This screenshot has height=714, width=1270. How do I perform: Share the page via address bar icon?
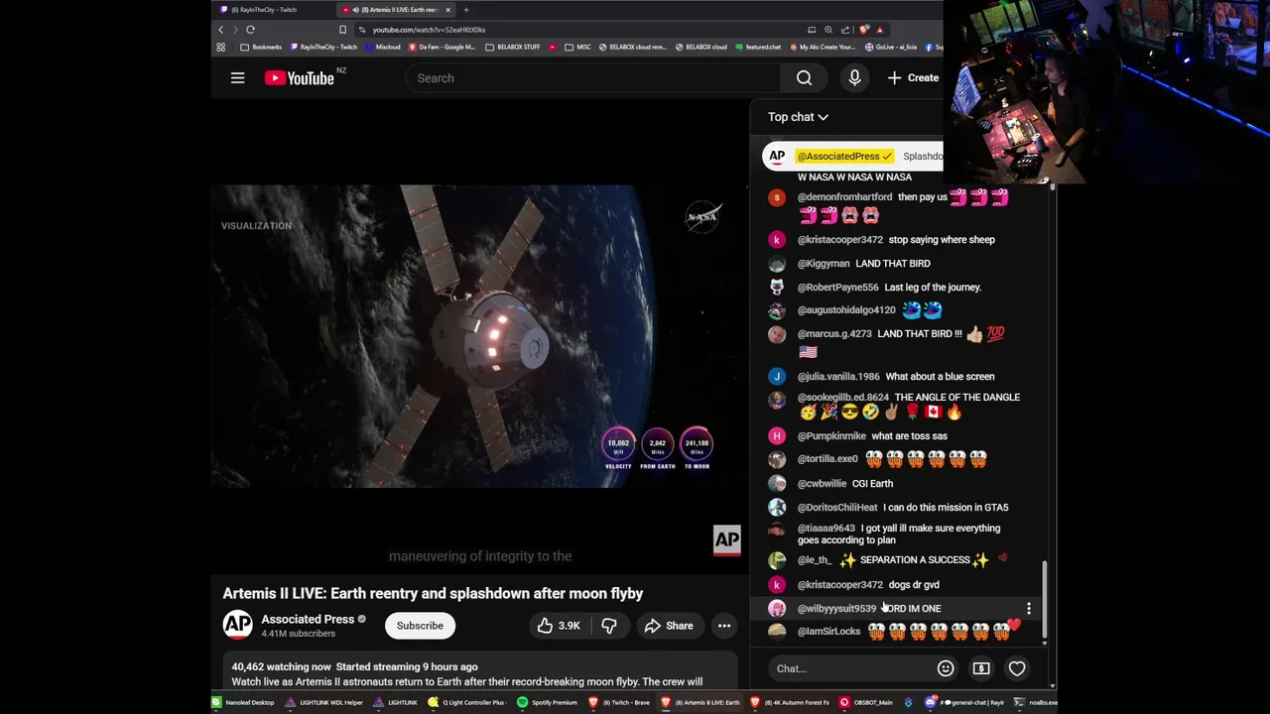847,30
